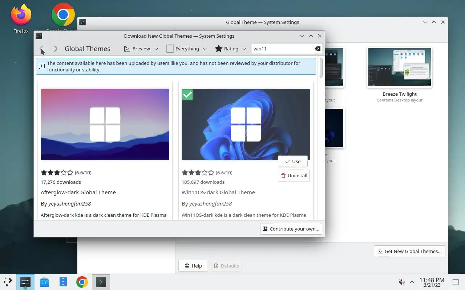The image size is (465, 290).
Task: Click 'Breeze Twilight' label
Action: [399, 94]
